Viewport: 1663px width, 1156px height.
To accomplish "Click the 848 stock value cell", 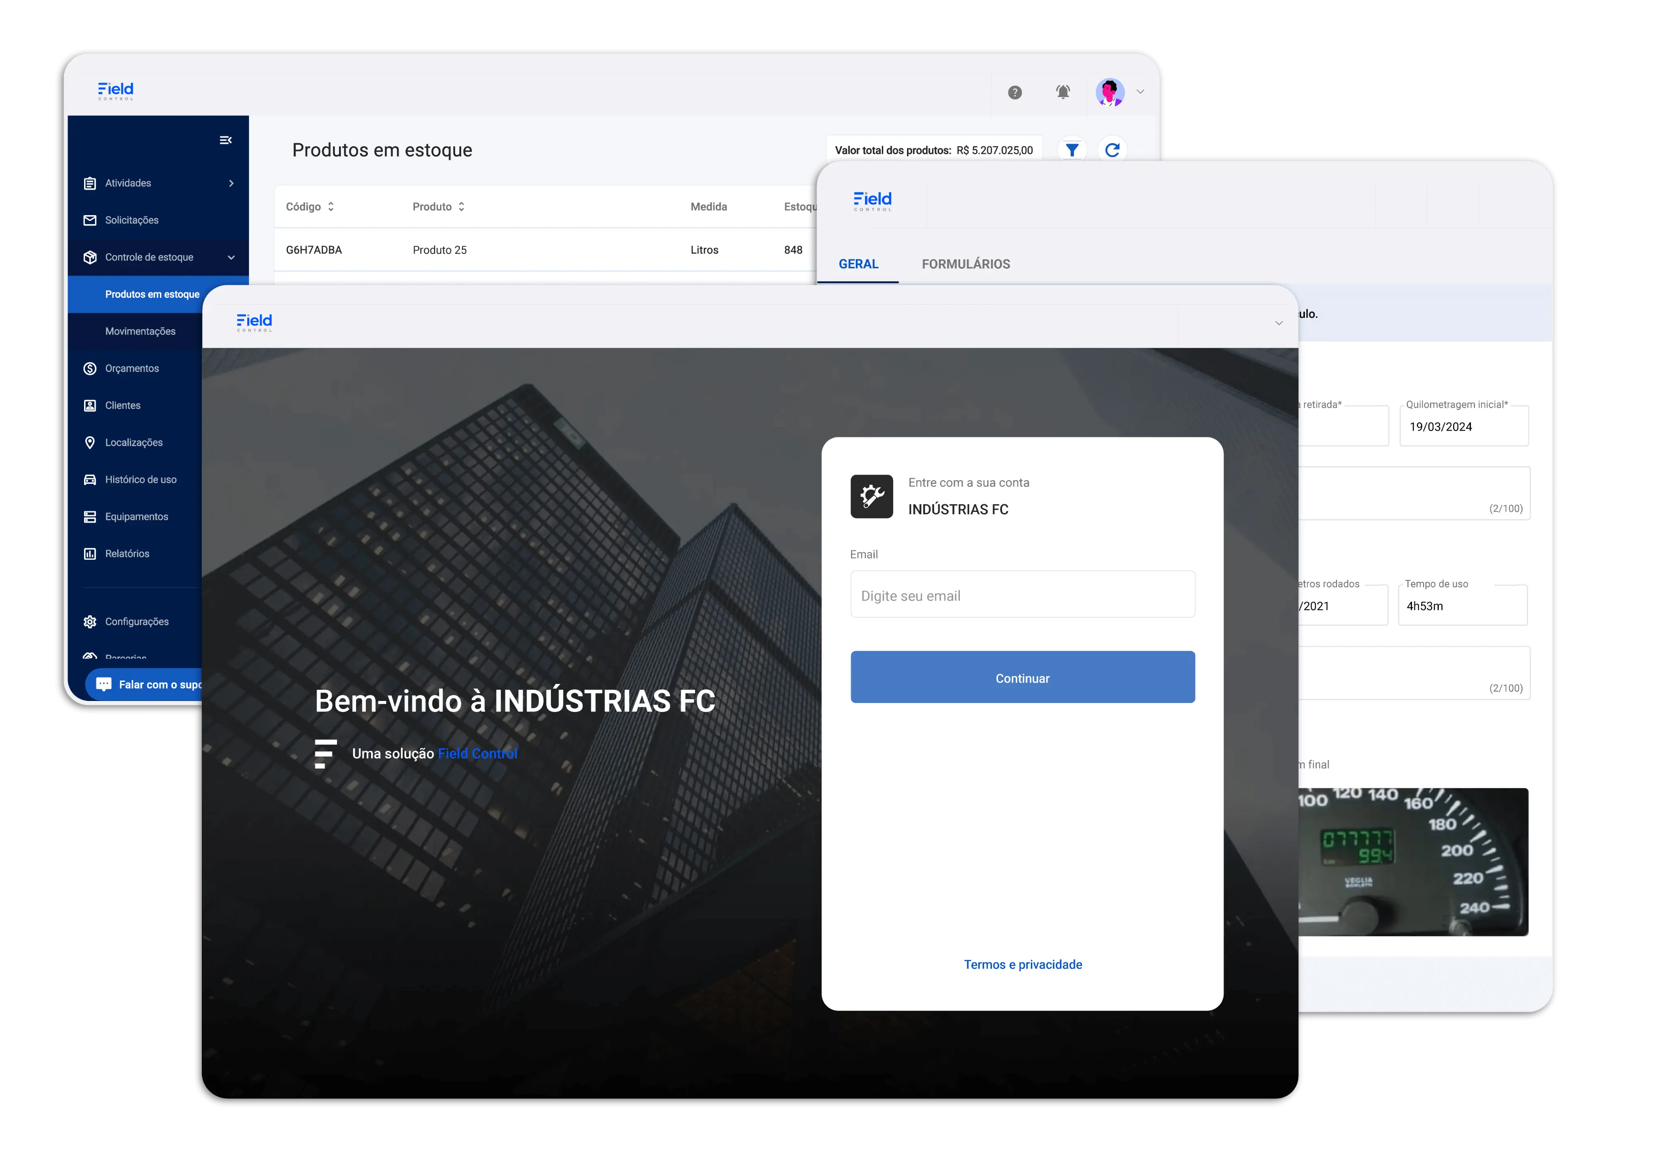I will [793, 250].
